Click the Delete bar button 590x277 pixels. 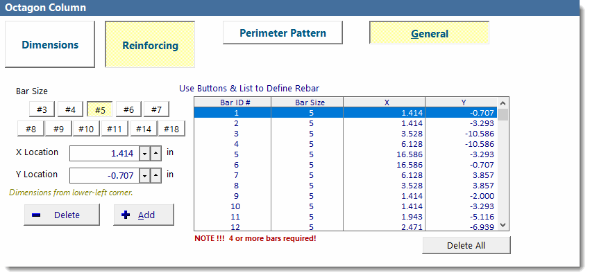tap(60, 215)
